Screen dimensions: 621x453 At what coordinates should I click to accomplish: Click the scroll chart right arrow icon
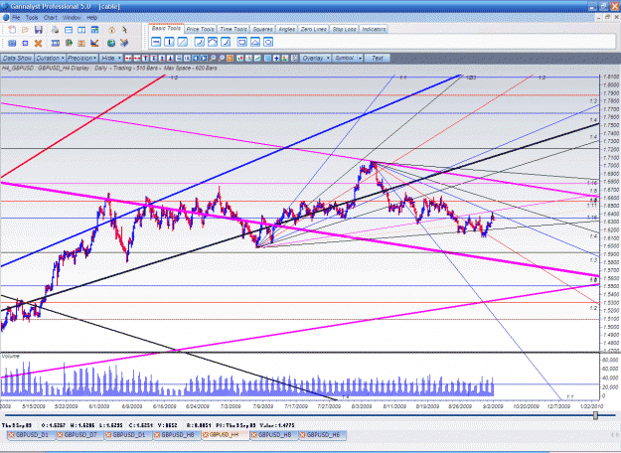[x=204, y=59]
